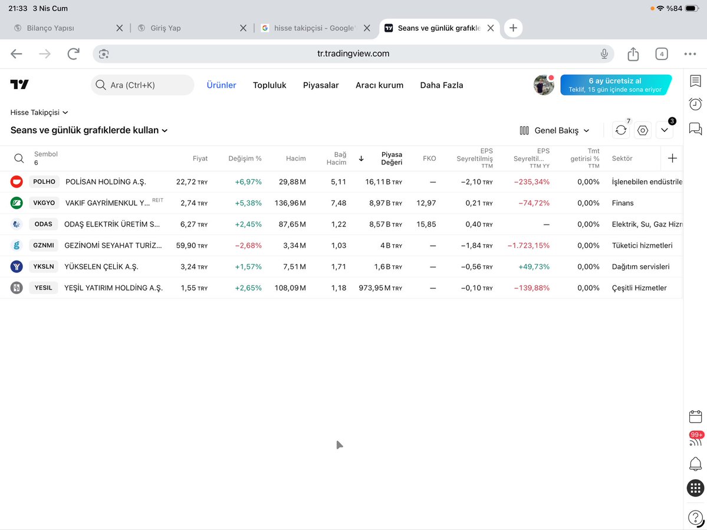Viewport: 707px width, 530px height.
Task: Open the GZNMI ticker symbol
Action: click(x=44, y=245)
